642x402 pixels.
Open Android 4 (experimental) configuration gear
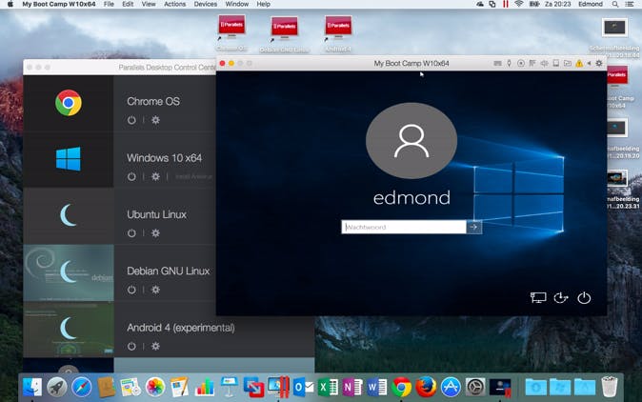pos(155,346)
